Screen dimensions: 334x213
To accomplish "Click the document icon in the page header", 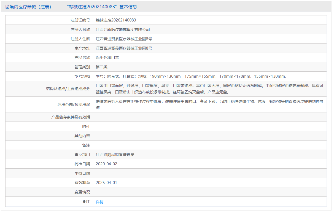I will (x=7, y=7).
